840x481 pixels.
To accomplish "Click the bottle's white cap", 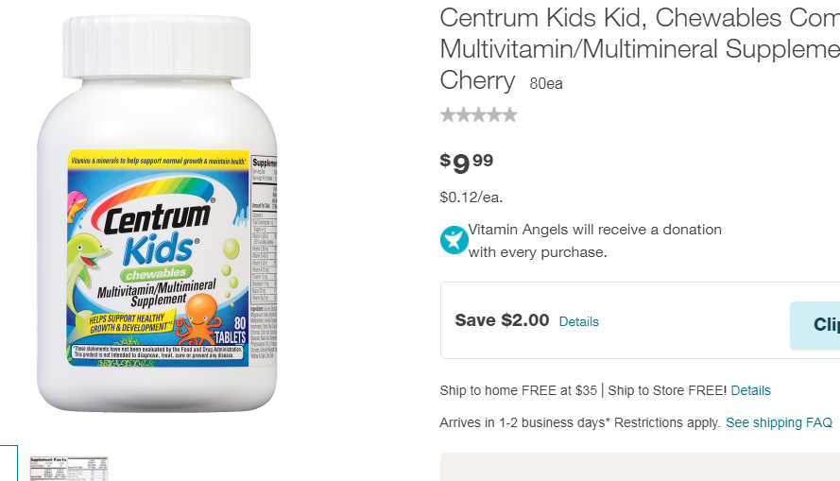I will 157,47.
